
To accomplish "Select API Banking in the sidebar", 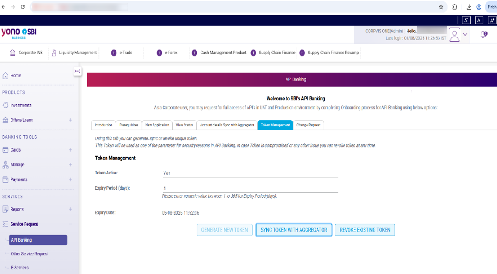I will click(x=38, y=240).
